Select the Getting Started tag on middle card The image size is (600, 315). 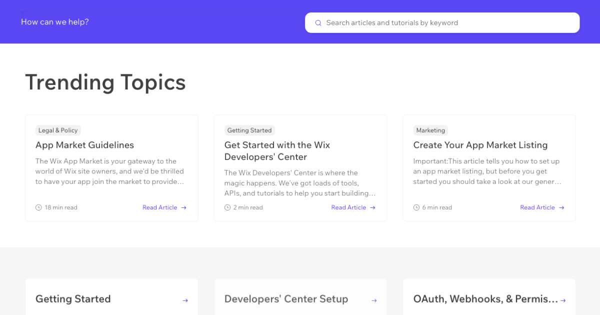[249, 130]
